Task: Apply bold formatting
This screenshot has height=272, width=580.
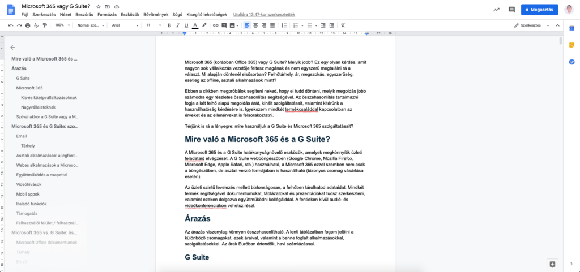Action: click(169, 25)
